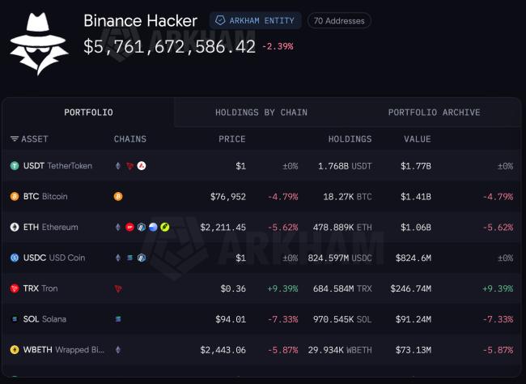Screen dimensions: 526x384
Task: Sort by the HOLDINGS column header
Action: [x=350, y=139]
